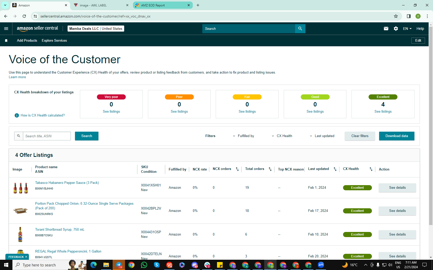Open File Explorer from the taskbar
This screenshot has height=270, width=433.
point(106,265)
